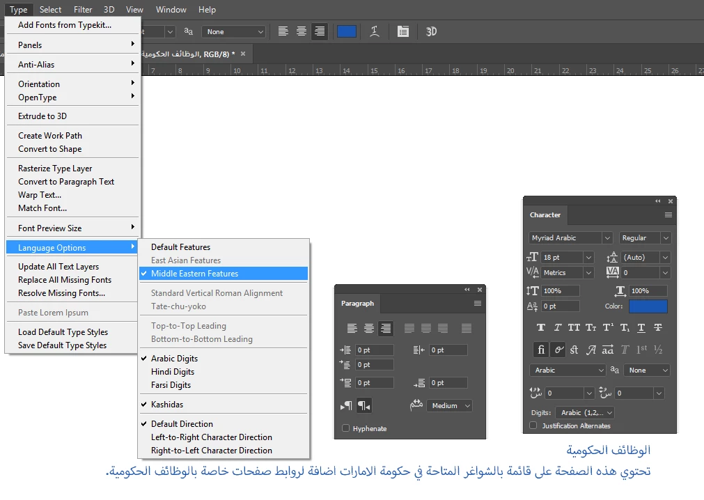
Task: Choose Middle Eastern Features
Action: 223,274
